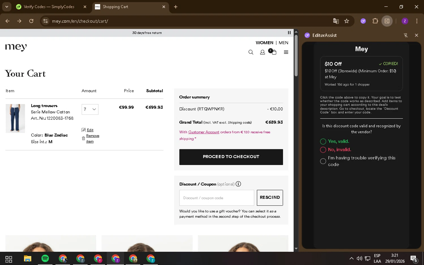Click the RESCIND coupon button
This screenshot has width=424, height=265.
[270, 197]
